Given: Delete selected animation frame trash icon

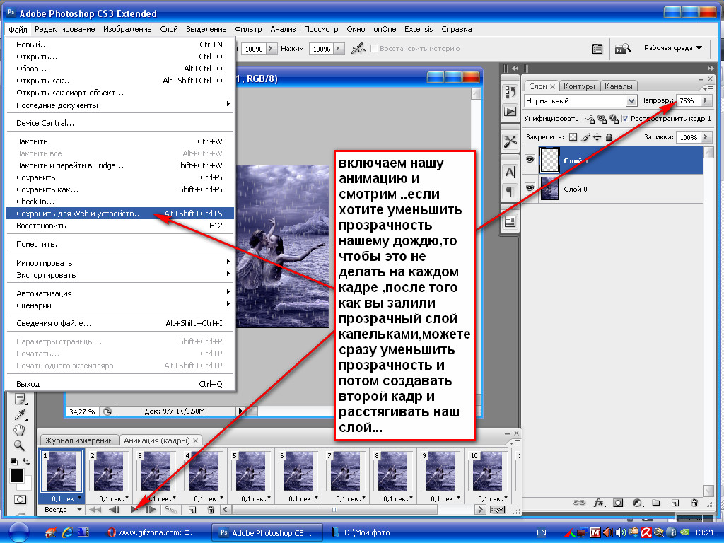Looking at the screenshot, I should pos(211,510).
